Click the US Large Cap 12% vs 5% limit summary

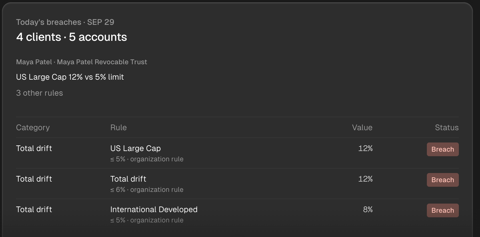click(x=70, y=77)
